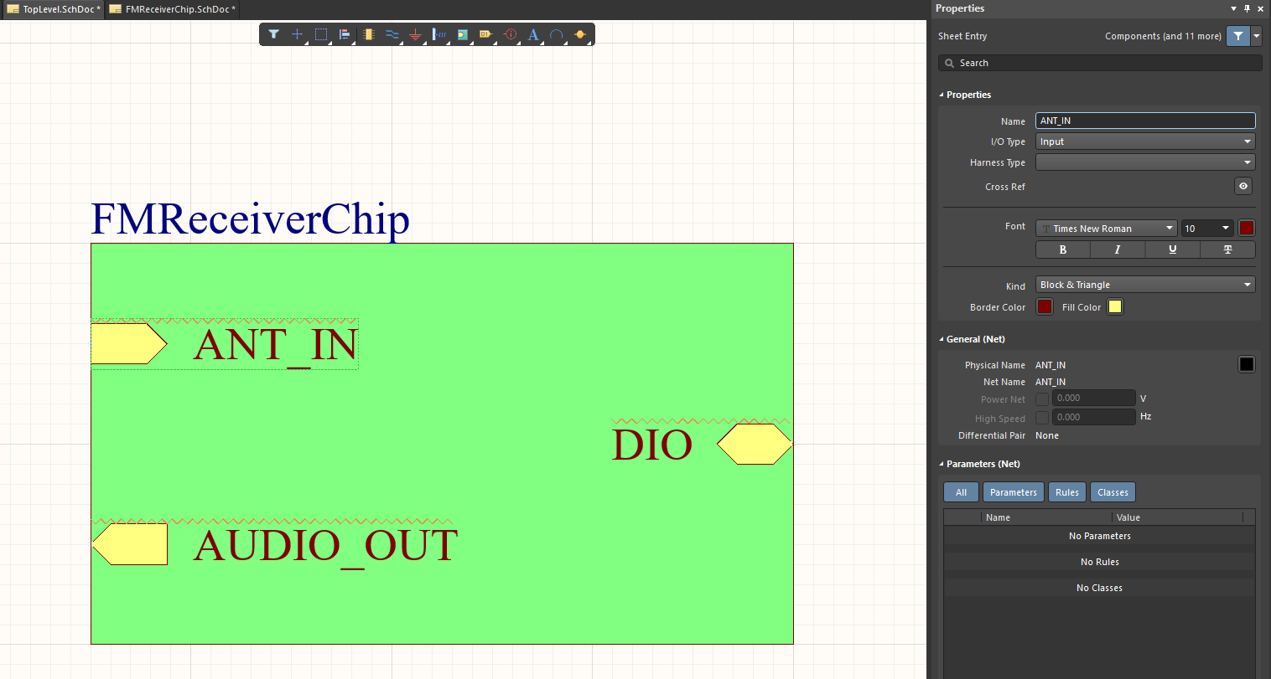The image size is (1271, 679).
Task: Click the Search field in Properties panel
Action: point(1100,63)
